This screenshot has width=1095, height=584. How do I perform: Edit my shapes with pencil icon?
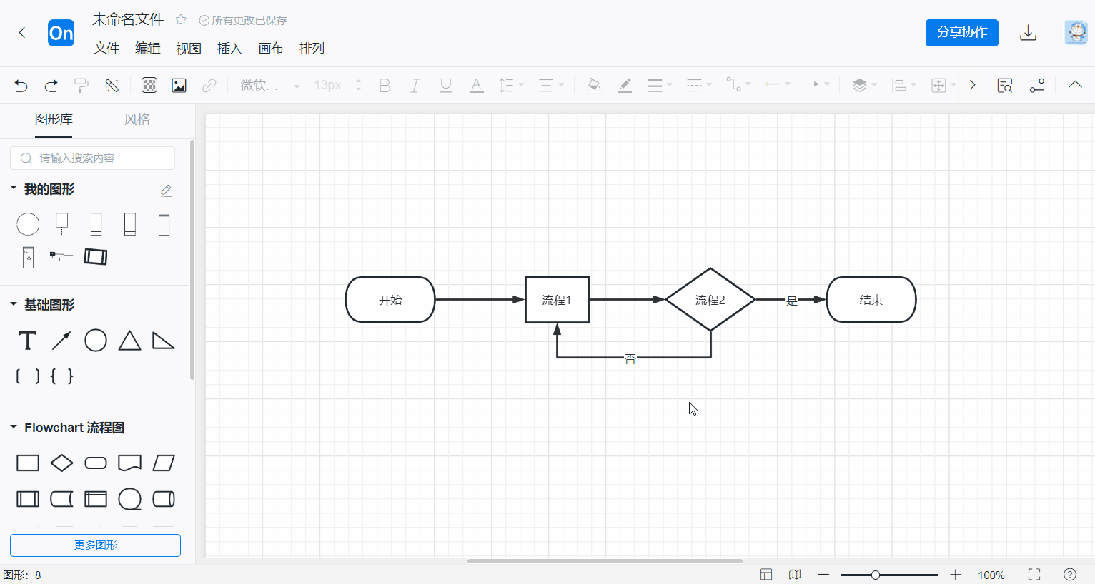[x=166, y=191]
